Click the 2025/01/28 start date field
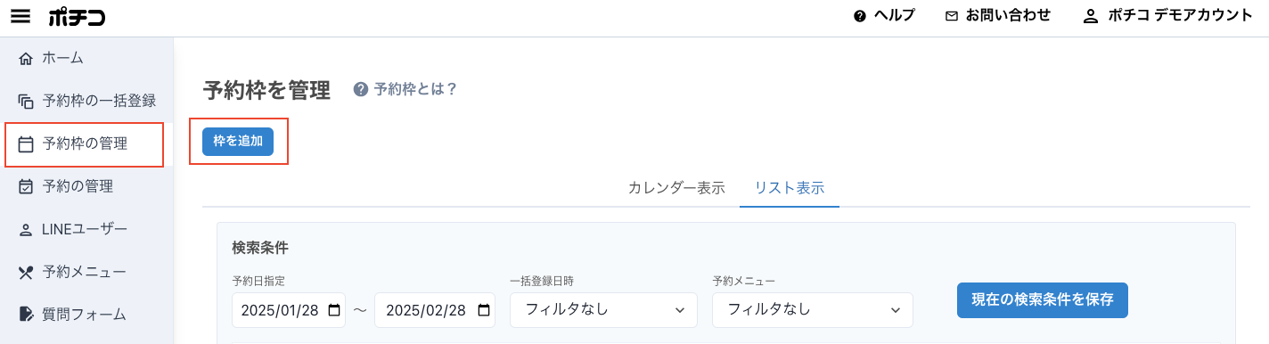This screenshot has height=344, width=1269. pyautogui.click(x=289, y=310)
